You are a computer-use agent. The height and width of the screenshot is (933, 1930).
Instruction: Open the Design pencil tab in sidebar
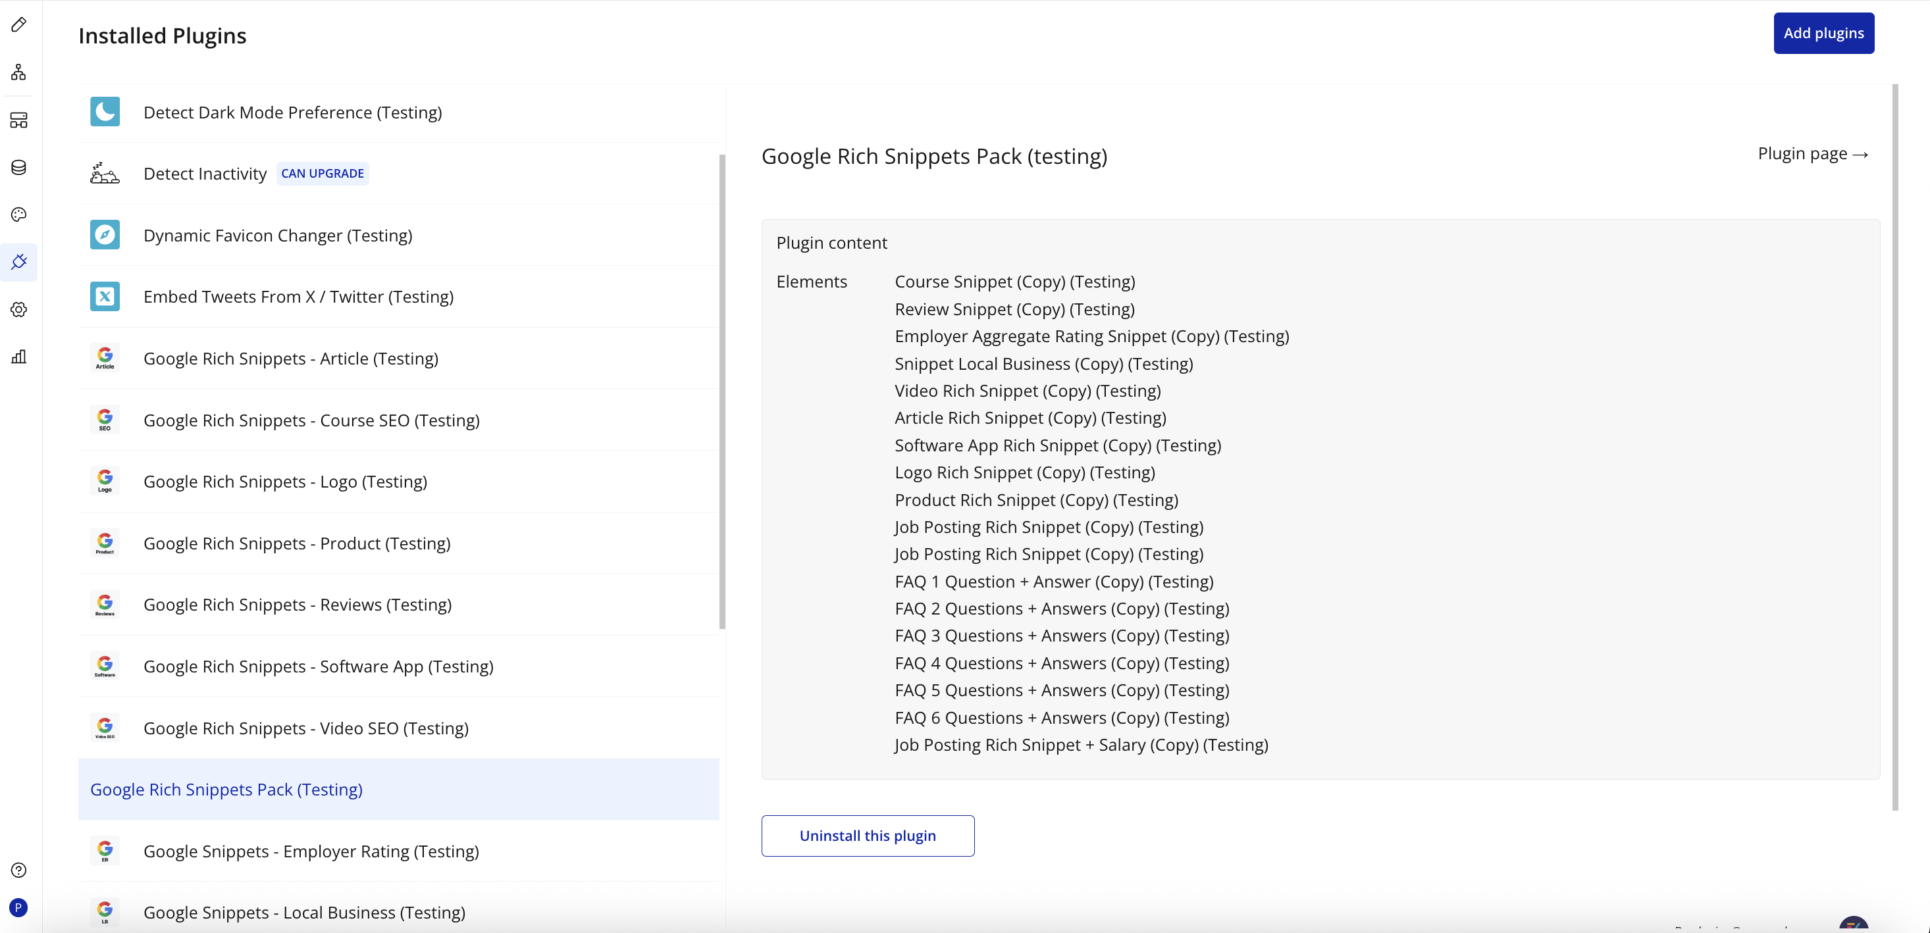point(18,25)
